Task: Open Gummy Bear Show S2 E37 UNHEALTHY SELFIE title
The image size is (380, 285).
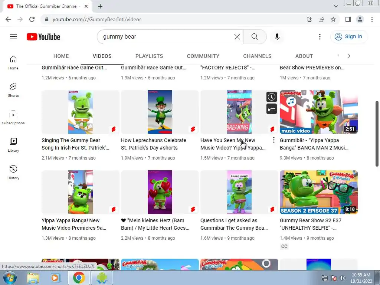Action: coord(311,224)
